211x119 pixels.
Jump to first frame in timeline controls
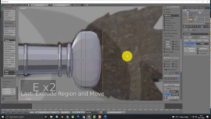coord(73,112)
